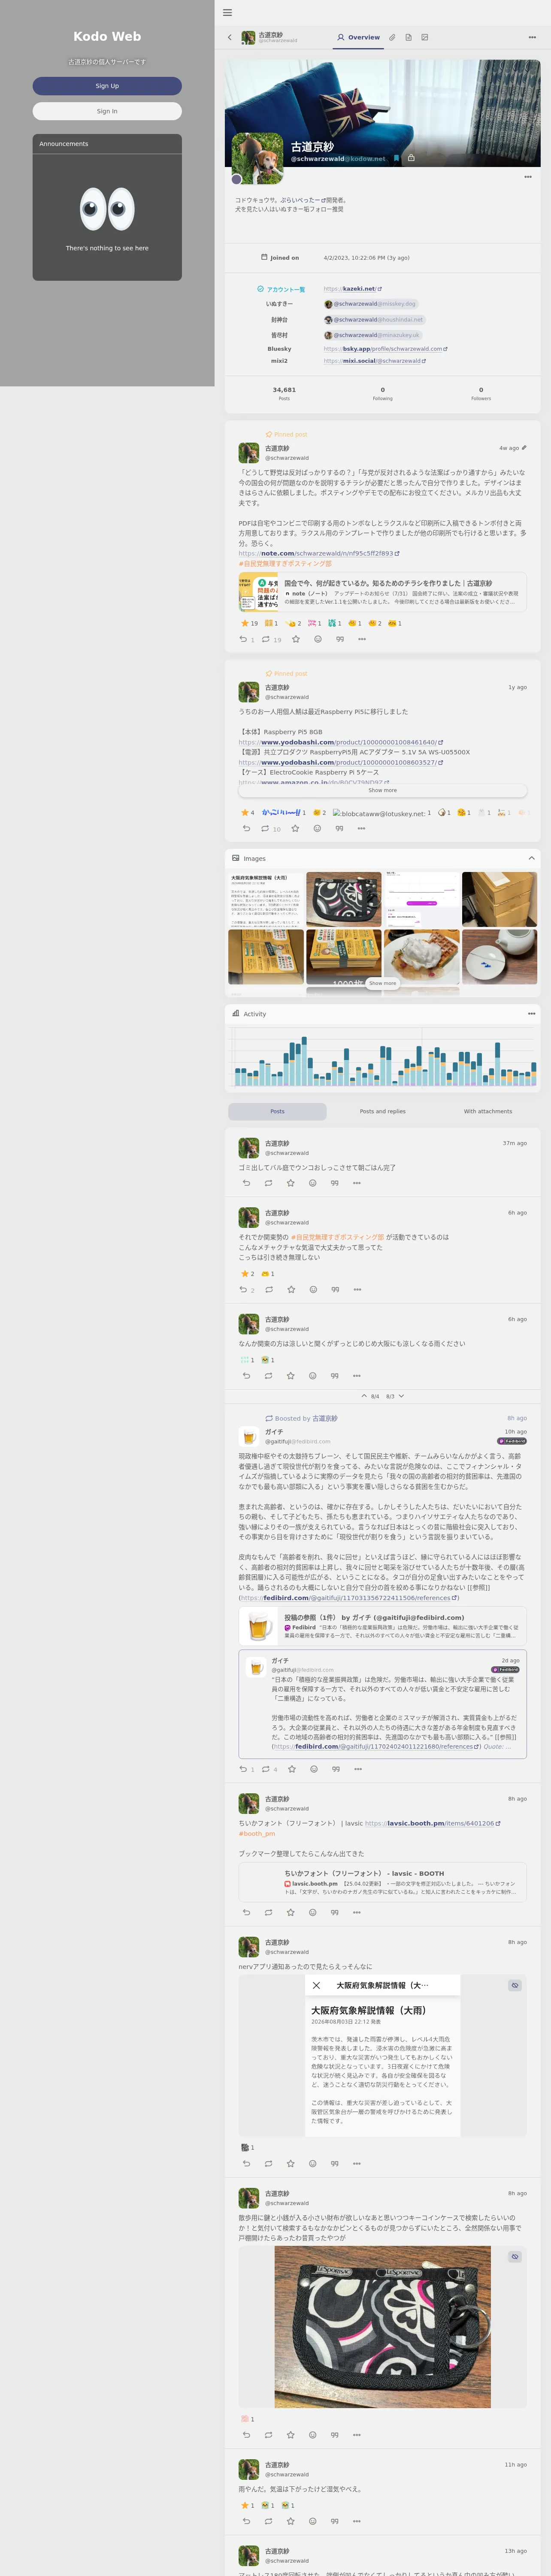Quote the pinned Raspberry Pi5 post
This screenshot has height=2576, width=551.
point(339,828)
